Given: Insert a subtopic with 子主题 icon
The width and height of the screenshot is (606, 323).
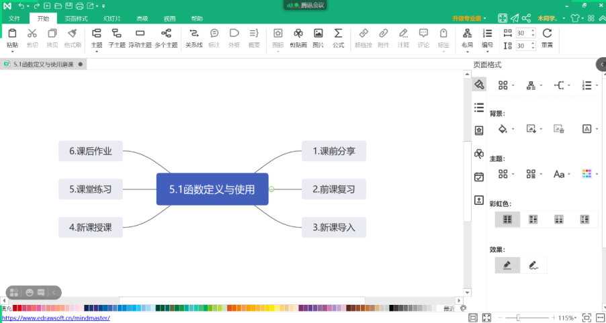Looking at the screenshot, I should click(x=117, y=33).
